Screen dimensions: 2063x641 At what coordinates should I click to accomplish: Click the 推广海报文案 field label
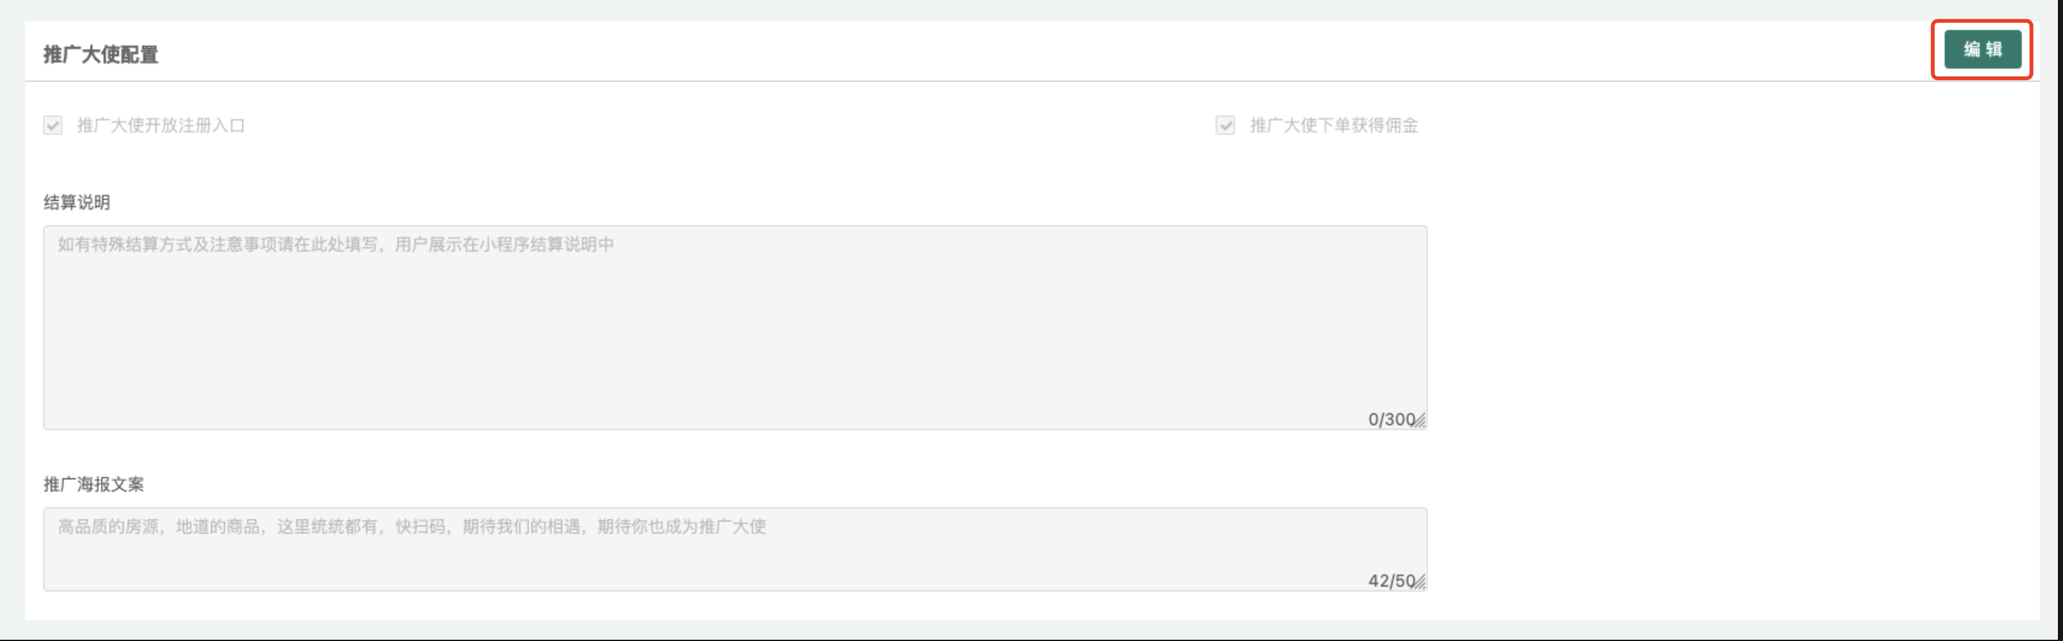[x=94, y=484]
